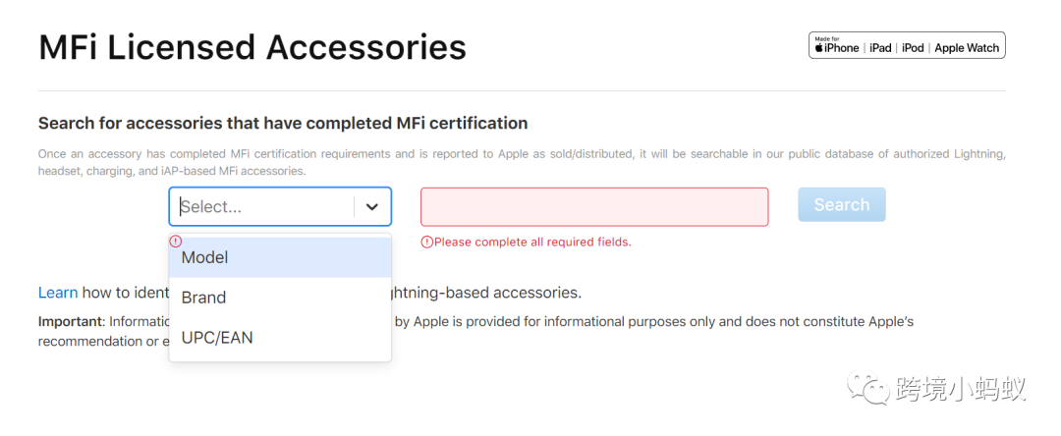
Task: Open the Learn link
Action: [x=57, y=293]
